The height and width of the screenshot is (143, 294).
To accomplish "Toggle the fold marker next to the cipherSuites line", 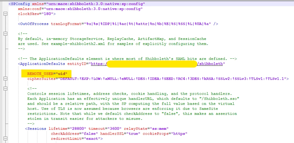I will click(x=5, y=79).
